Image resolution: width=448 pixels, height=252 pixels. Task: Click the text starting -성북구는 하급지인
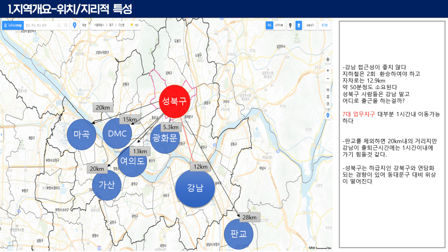(x=389, y=175)
